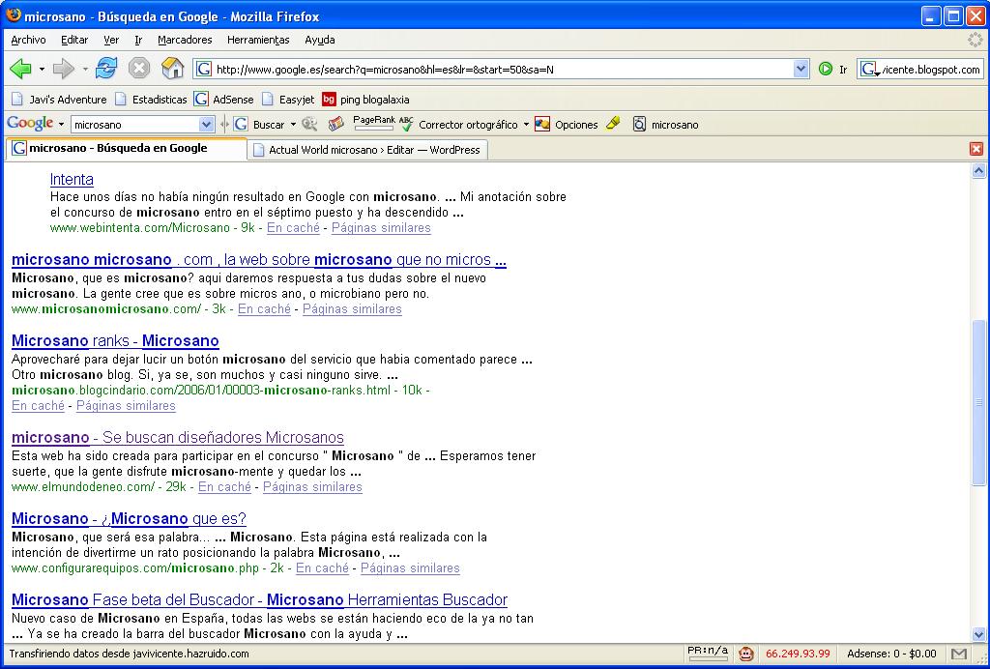Viewport: 990px width, 669px height.
Task: Open the Herramientas menu
Action: (258, 40)
